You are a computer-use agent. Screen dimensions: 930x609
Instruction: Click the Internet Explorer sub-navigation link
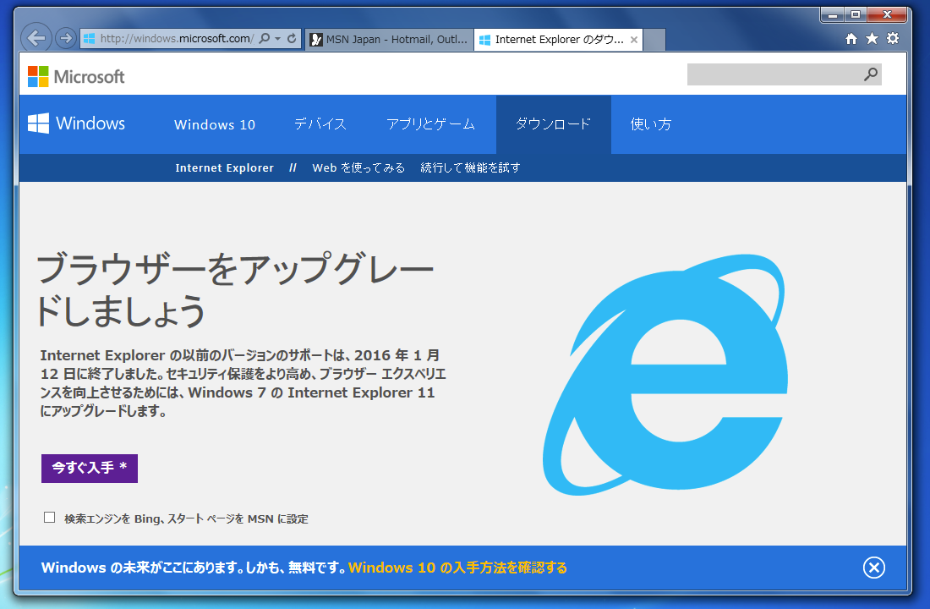point(224,168)
